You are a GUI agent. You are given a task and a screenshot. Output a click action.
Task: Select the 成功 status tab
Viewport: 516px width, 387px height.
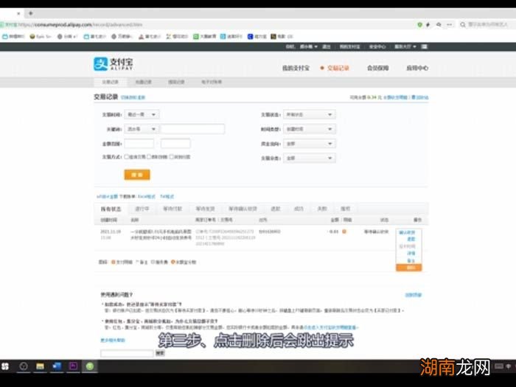click(x=299, y=209)
